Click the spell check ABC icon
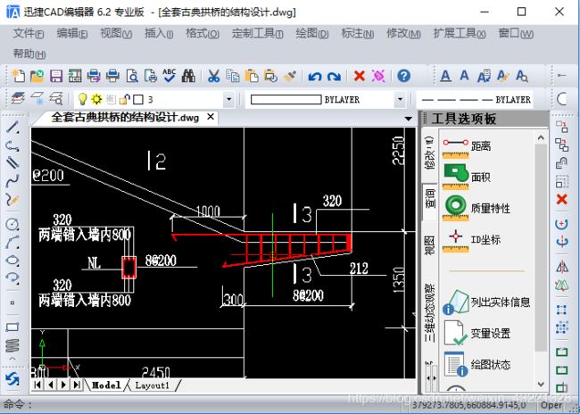Screen dimensions: 580x414 coord(170,76)
